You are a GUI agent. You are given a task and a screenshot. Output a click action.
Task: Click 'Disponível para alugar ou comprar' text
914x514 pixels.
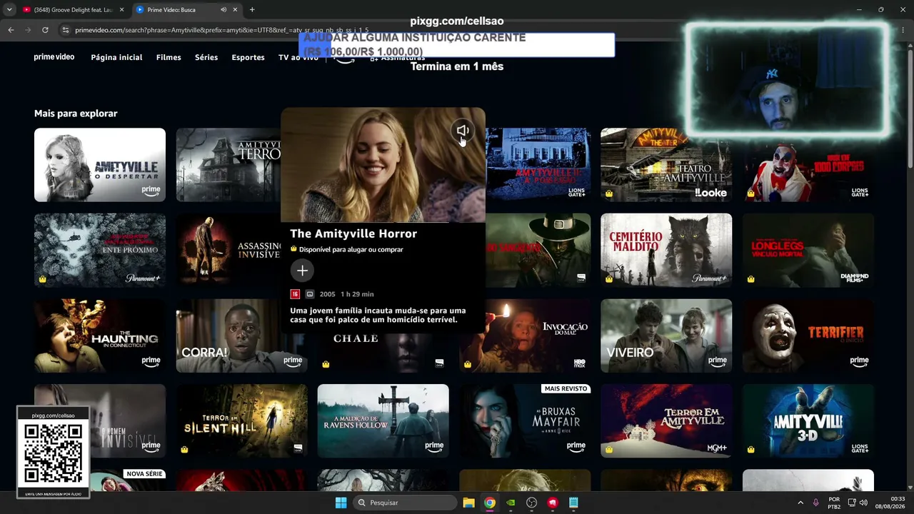click(x=351, y=249)
